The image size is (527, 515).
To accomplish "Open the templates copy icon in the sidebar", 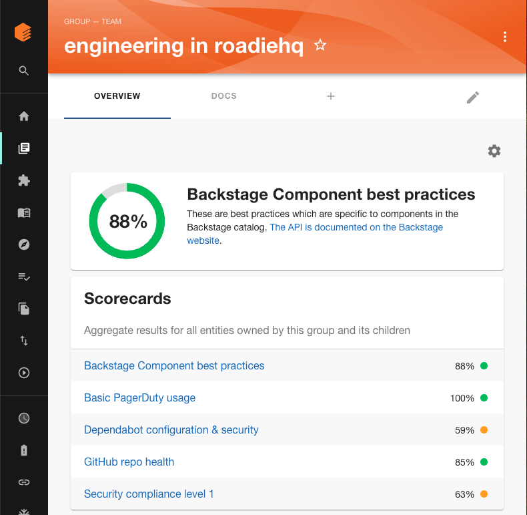I will click(24, 309).
